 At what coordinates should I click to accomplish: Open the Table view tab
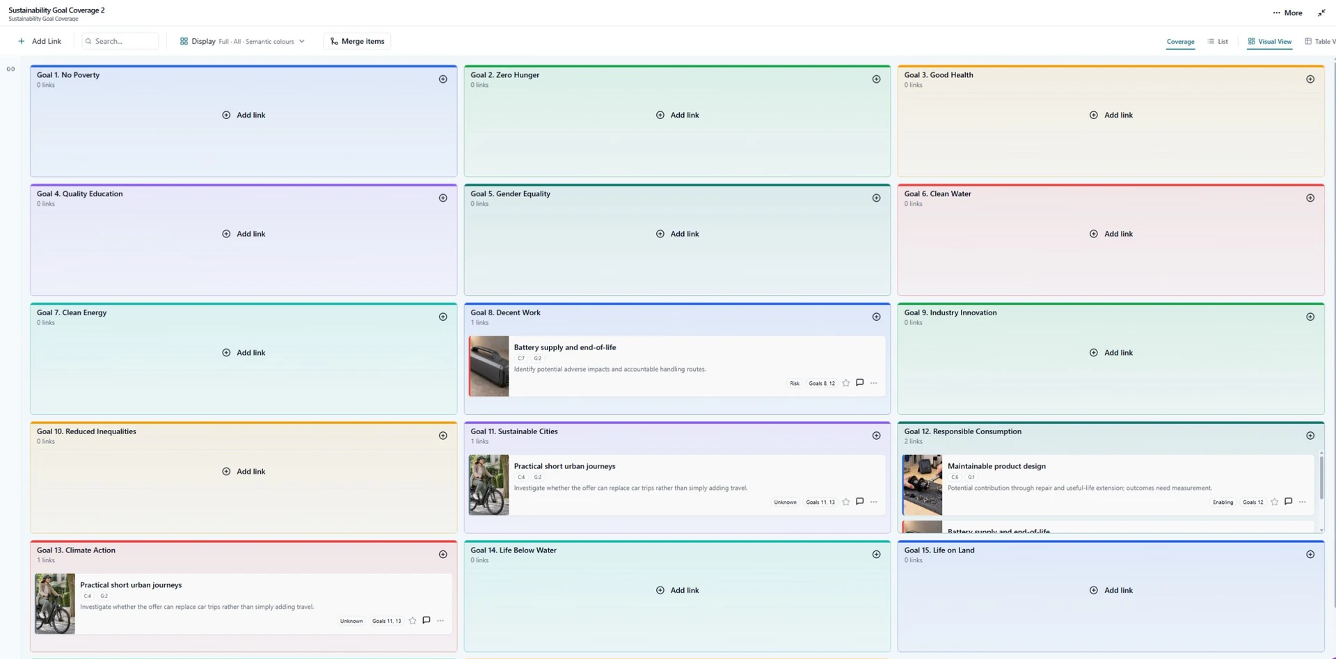[x=1320, y=42]
